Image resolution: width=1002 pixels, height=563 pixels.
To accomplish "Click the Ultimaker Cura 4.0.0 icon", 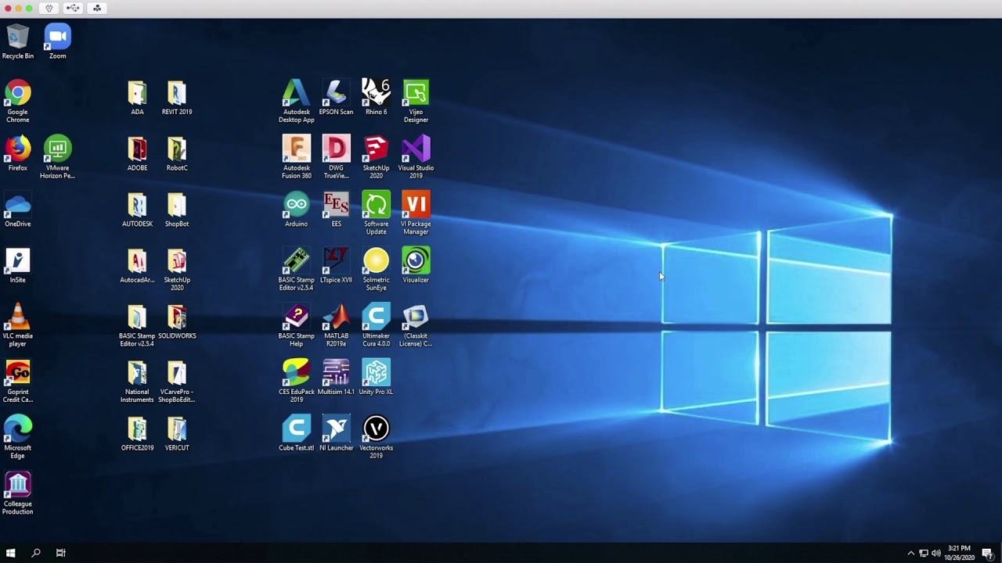I will point(376,317).
